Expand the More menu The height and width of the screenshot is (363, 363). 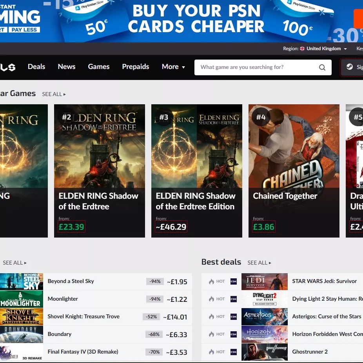(x=173, y=67)
